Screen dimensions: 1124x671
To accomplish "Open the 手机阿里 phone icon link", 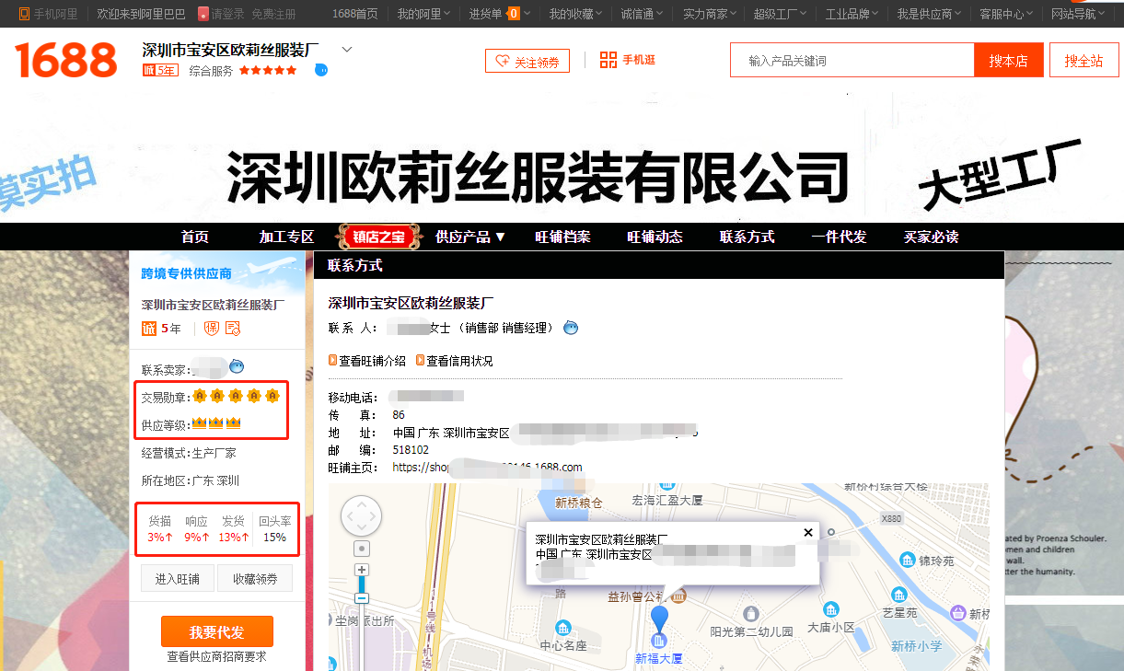I will tap(25, 14).
